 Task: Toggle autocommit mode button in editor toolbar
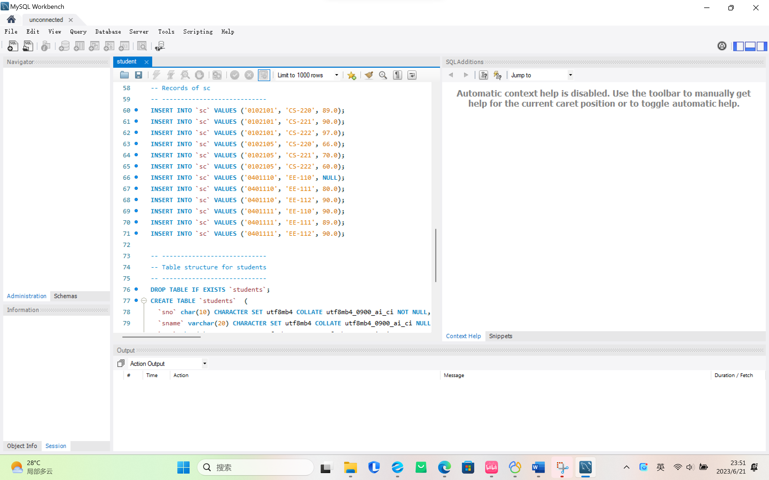click(x=264, y=75)
